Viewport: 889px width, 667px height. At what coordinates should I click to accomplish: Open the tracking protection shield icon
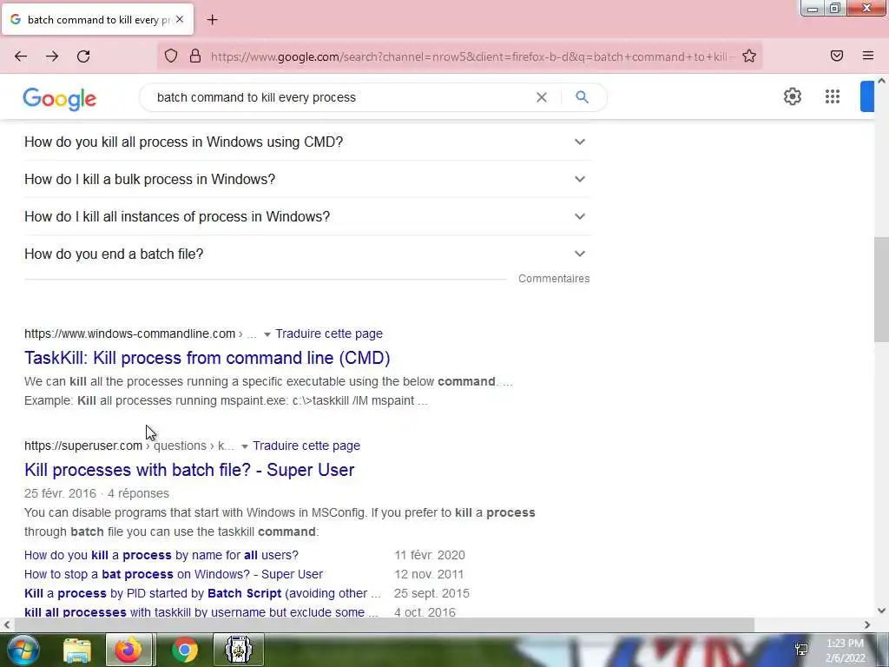pos(171,56)
